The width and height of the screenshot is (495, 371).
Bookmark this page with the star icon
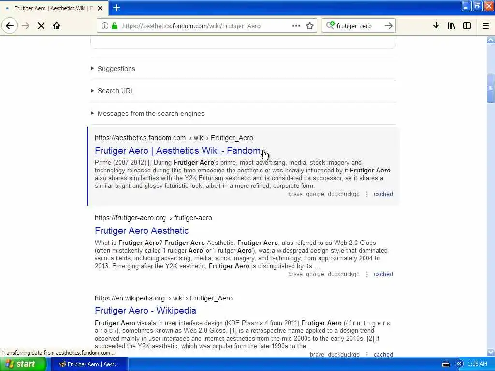coord(310,26)
